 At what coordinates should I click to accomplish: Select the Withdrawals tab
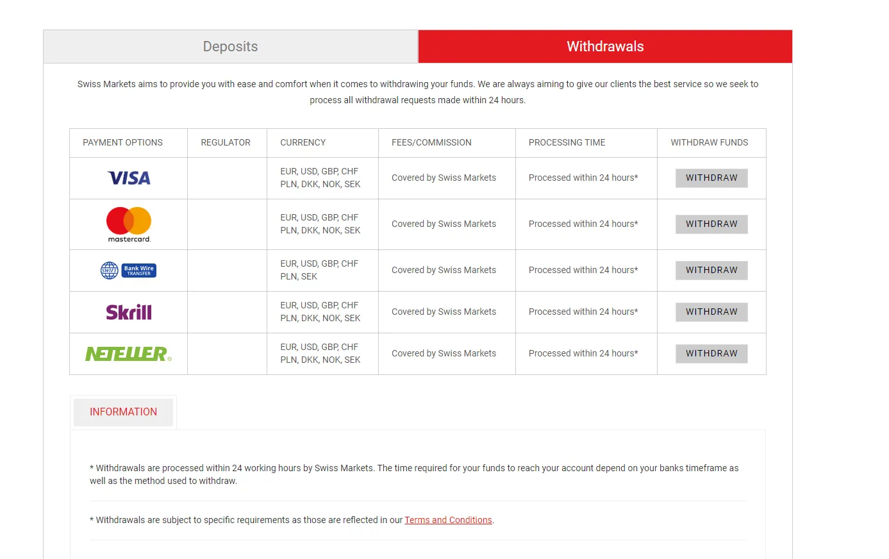(605, 46)
